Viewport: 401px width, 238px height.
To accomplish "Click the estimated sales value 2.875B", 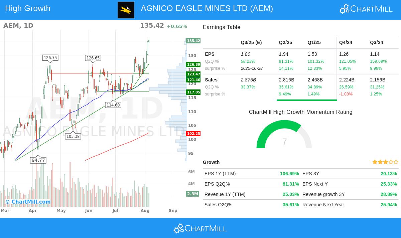I will point(248,80).
